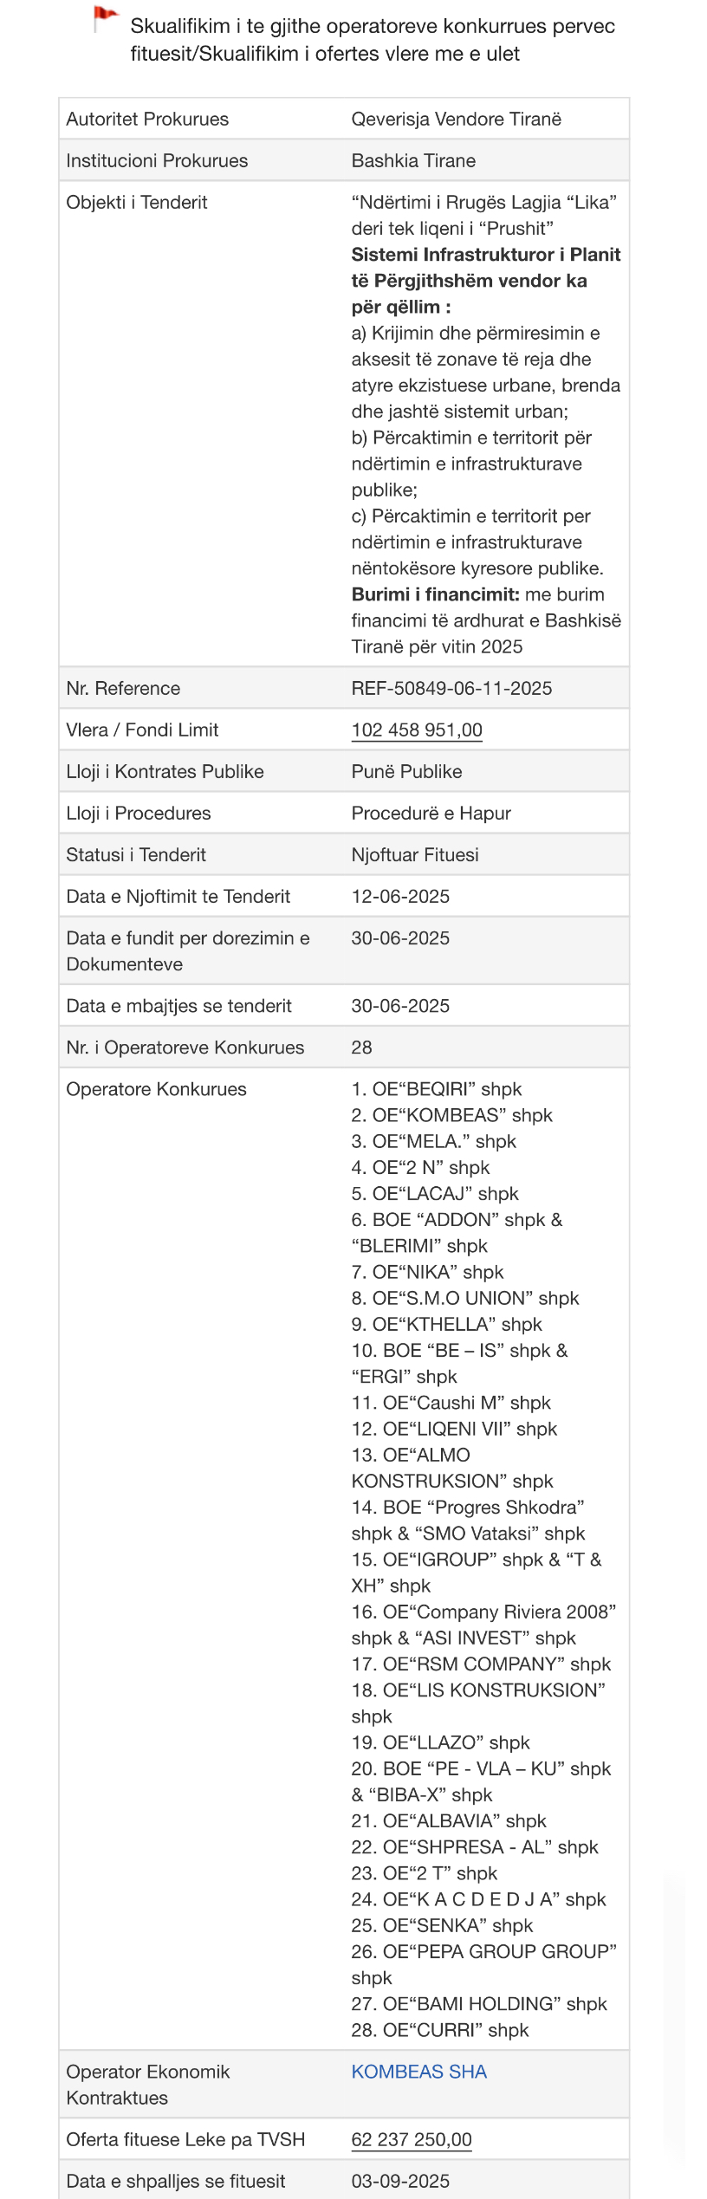Viewport: 707px width, 2199px height.
Task: Select tender announcement date 12-06-2025
Action: [x=400, y=896]
